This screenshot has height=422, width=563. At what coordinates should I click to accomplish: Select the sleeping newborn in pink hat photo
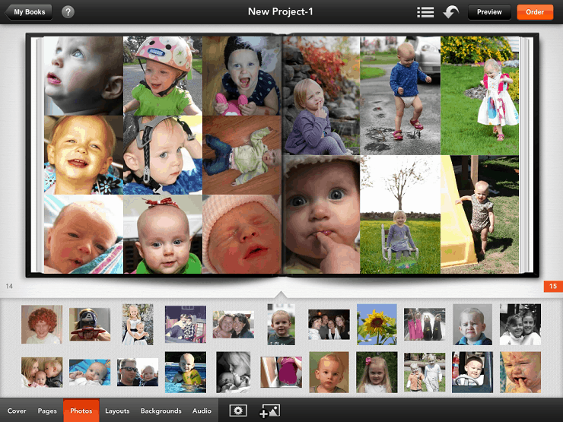(242, 234)
